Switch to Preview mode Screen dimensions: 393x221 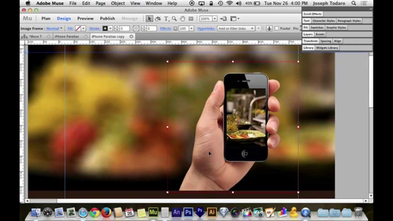(85, 19)
